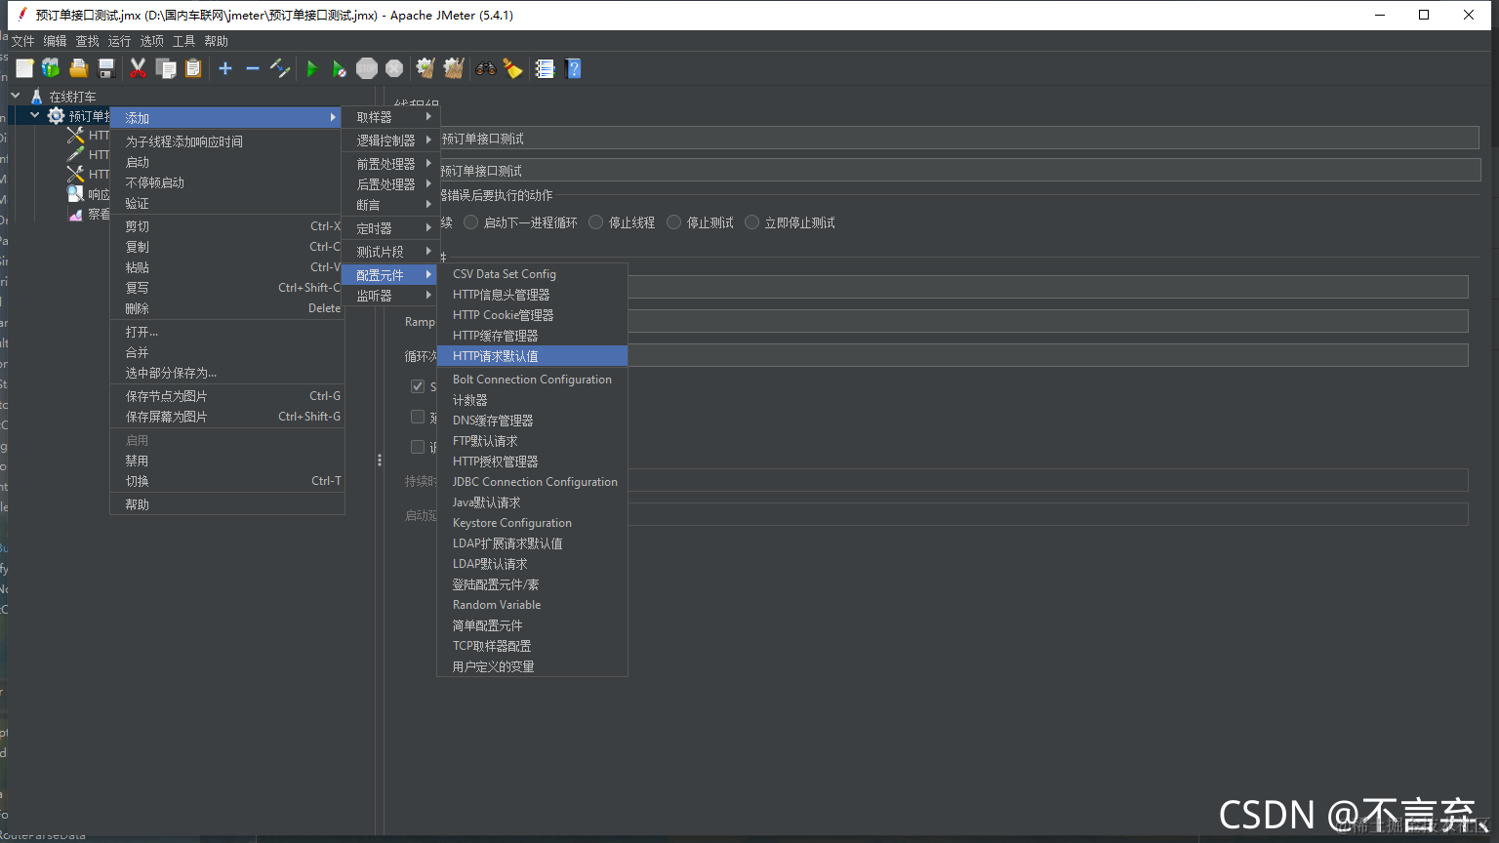Image resolution: width=1499 pixels, height=843 pixels.
Task: Select 停止线程 radio button
Action: click(596, 222)
